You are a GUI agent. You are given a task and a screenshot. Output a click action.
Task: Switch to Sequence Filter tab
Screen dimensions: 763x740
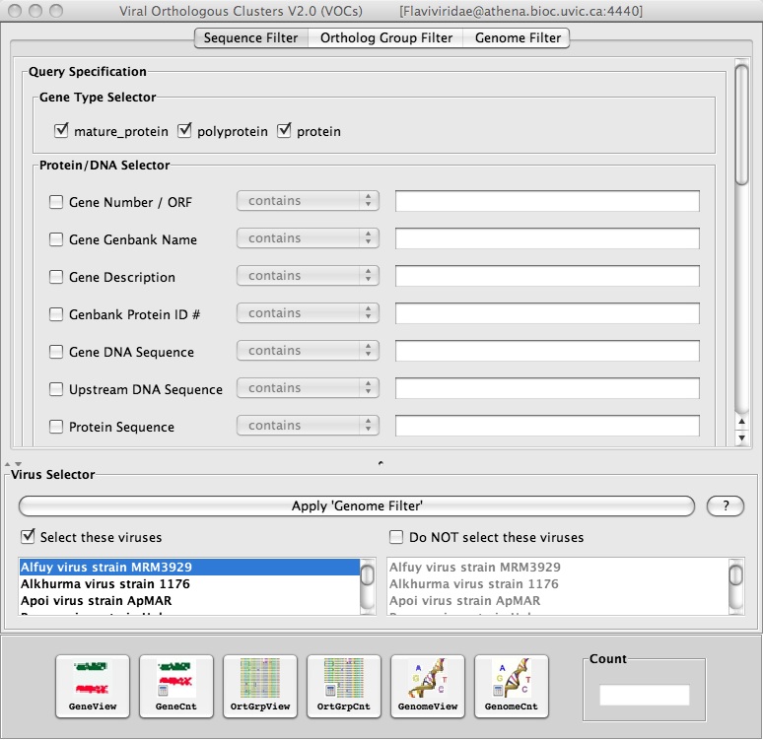click(x=251, y=38)
